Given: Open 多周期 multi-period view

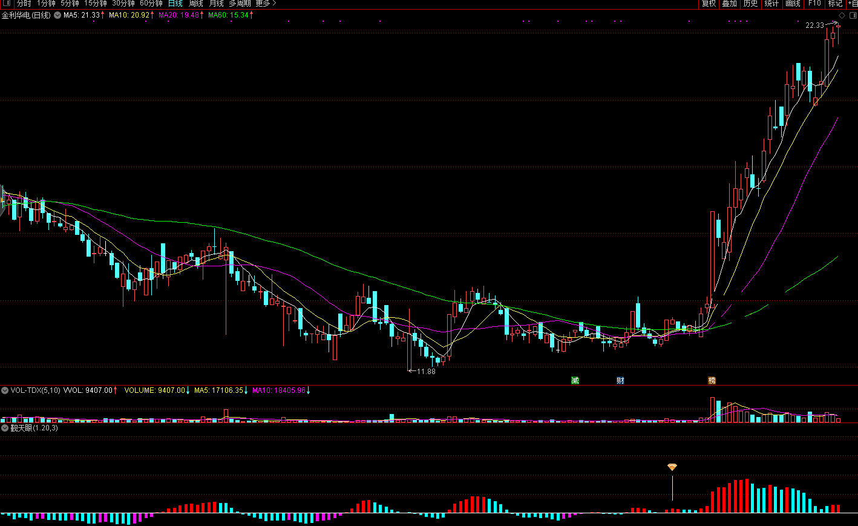Looking at the screenshot, I should click(240, 4).
